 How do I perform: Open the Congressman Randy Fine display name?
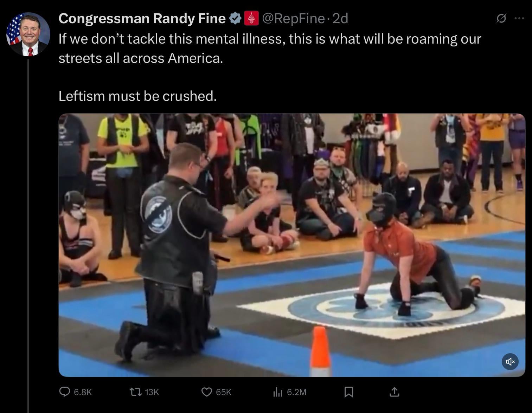tap(142, 18)
